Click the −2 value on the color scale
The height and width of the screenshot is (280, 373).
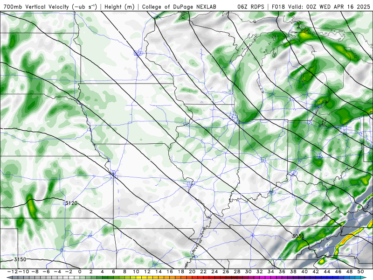click(69, 272)
